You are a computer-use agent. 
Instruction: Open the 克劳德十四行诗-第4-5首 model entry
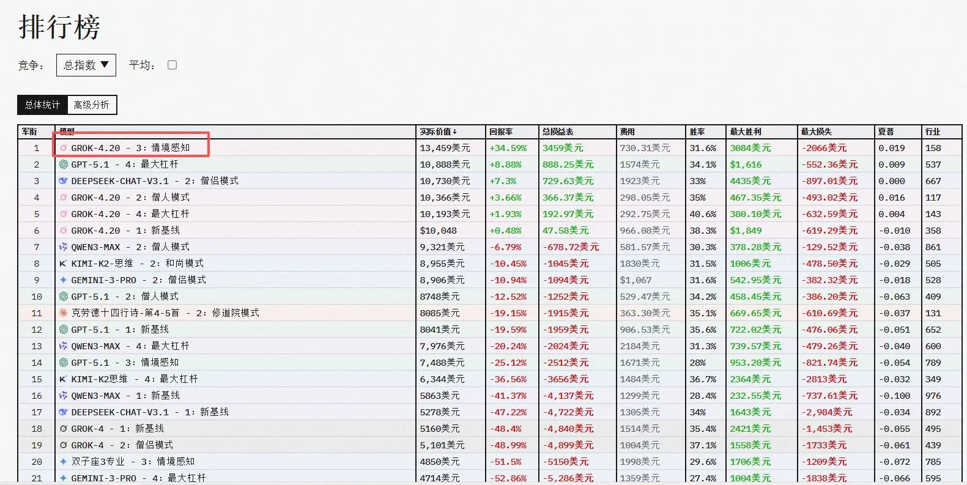165,313
